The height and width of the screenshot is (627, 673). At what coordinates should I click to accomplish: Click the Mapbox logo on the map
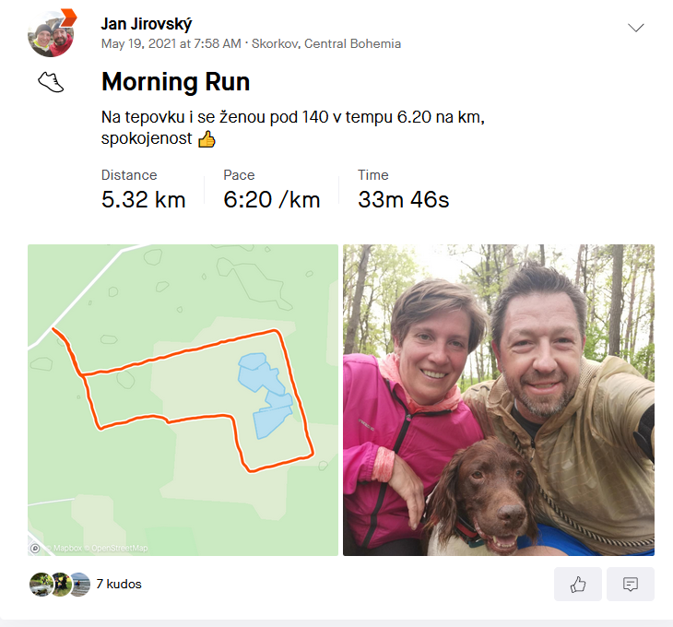35,548
